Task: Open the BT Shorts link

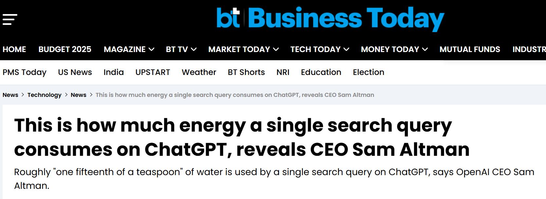Action: [x=246, y=72]
